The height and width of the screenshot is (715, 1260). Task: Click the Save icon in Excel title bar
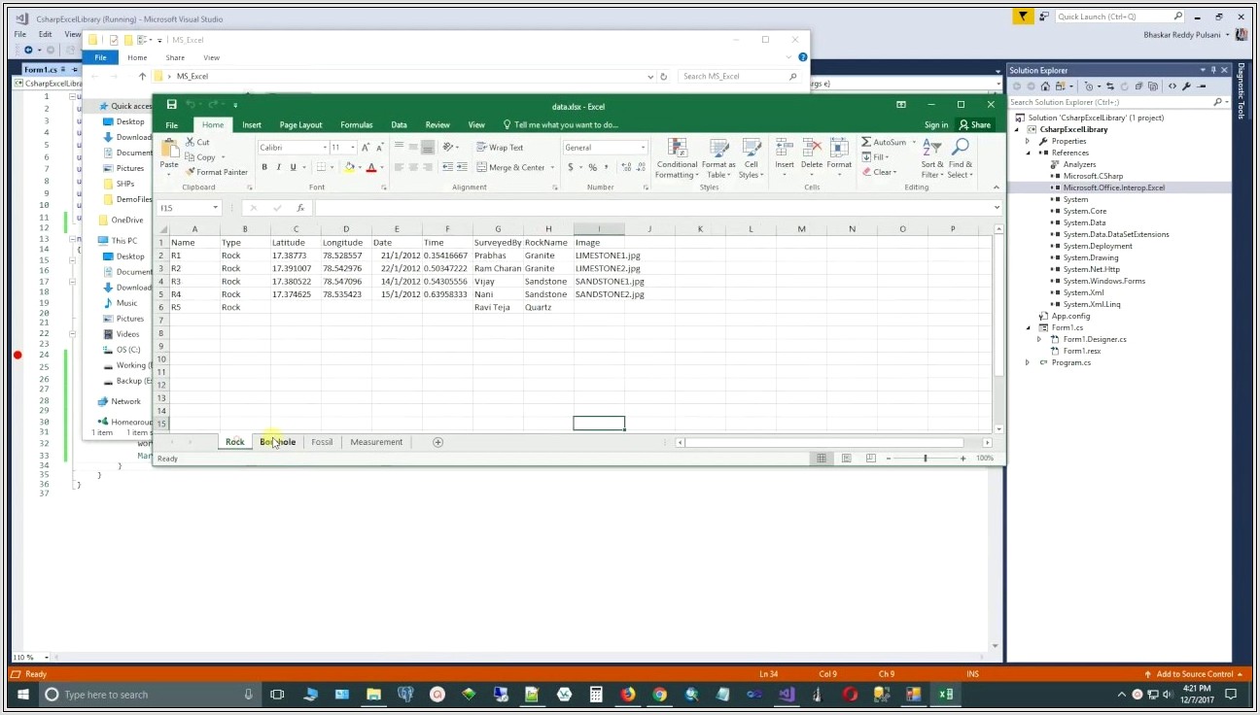(171, 104)
